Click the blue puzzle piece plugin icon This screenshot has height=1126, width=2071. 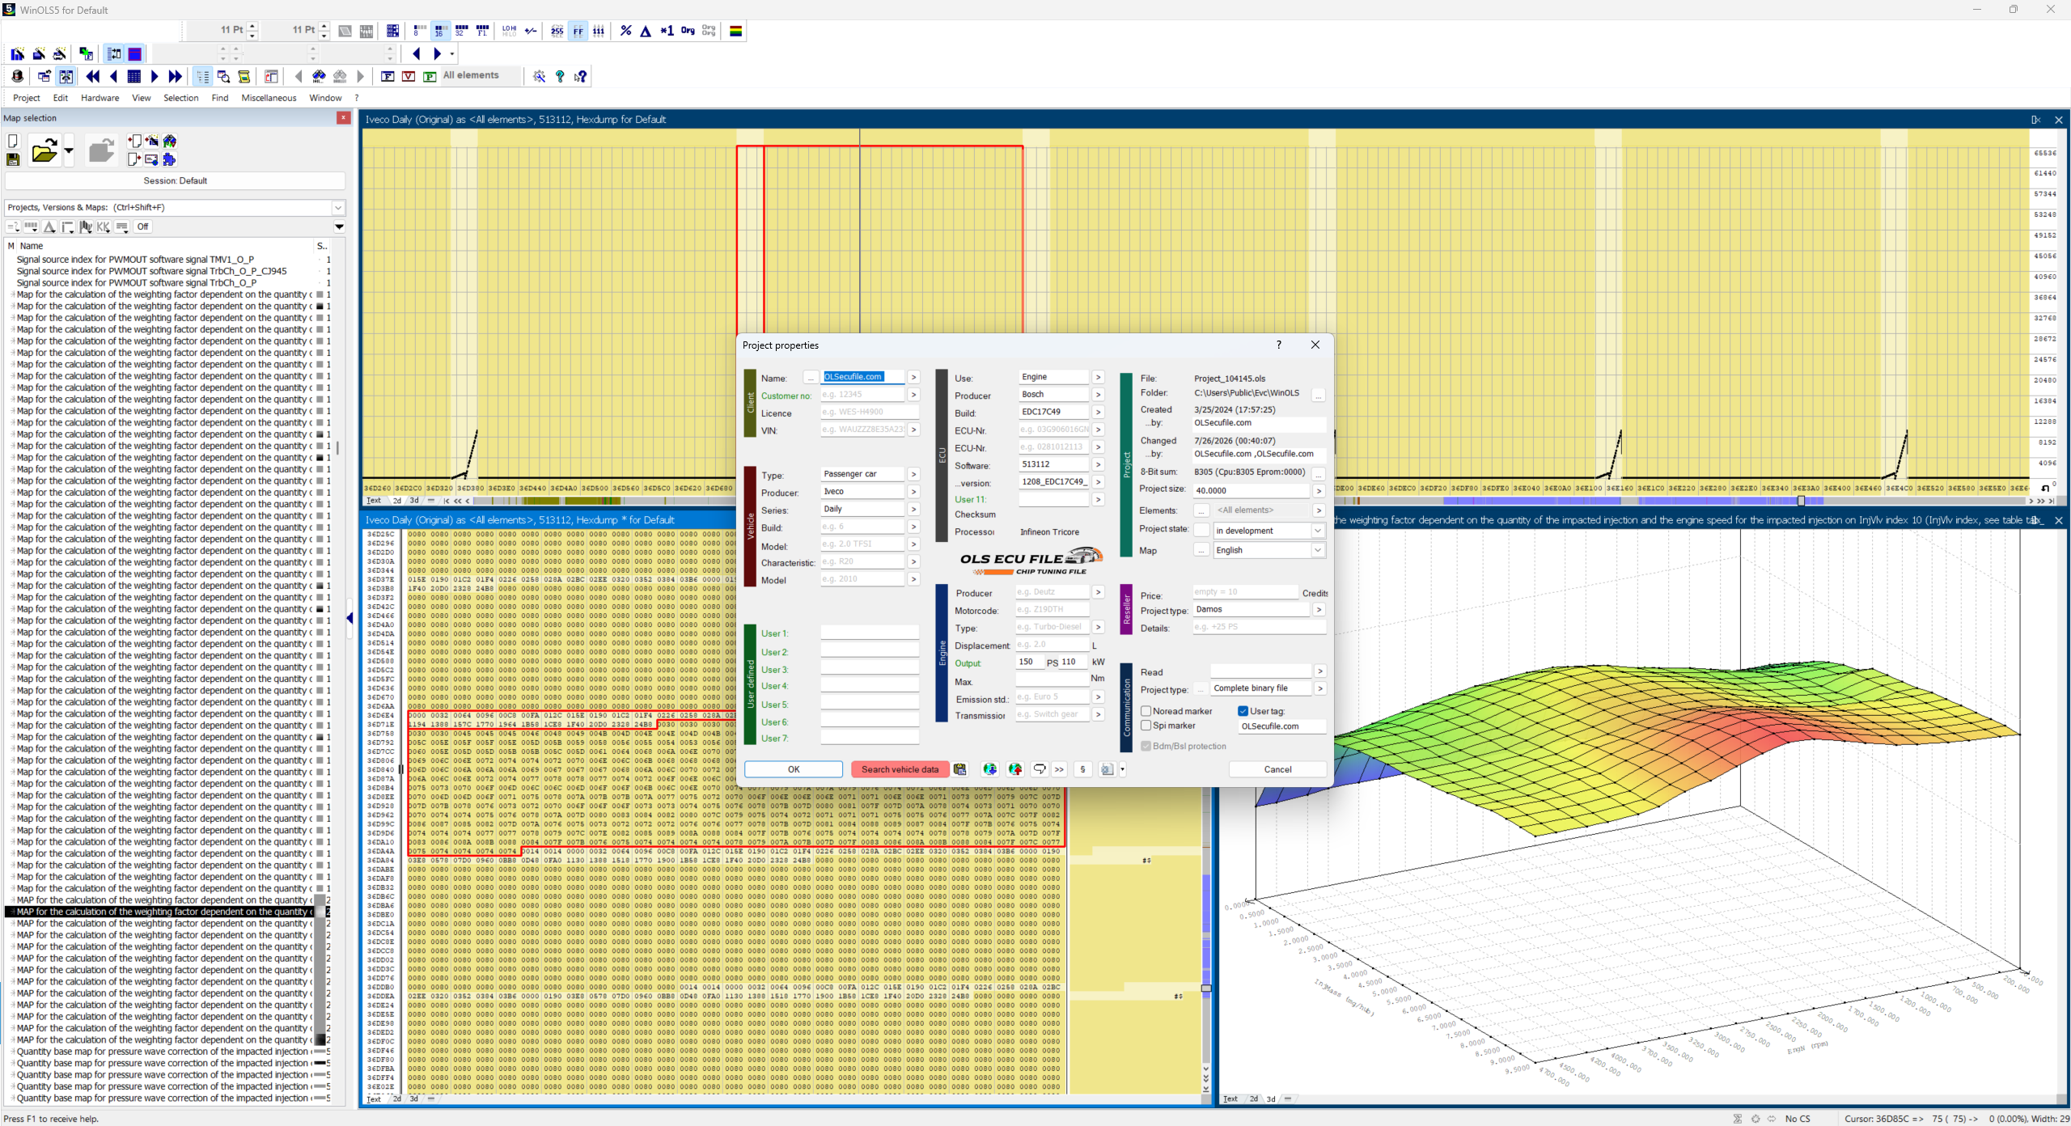click(x=169, y=159)
